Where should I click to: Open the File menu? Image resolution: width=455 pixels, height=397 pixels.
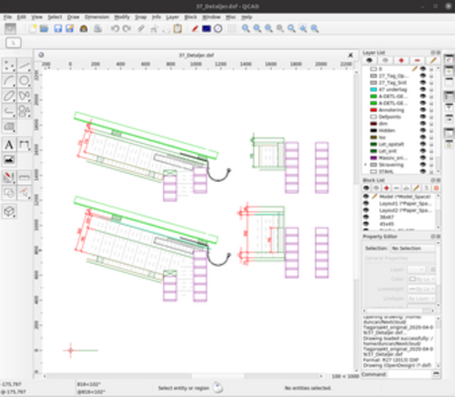[x=7, y=17]
